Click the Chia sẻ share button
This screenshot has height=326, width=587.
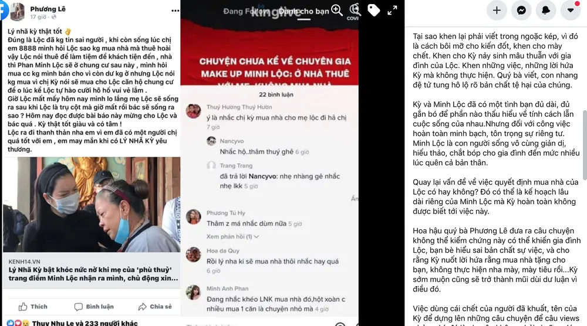pos(155,307)
